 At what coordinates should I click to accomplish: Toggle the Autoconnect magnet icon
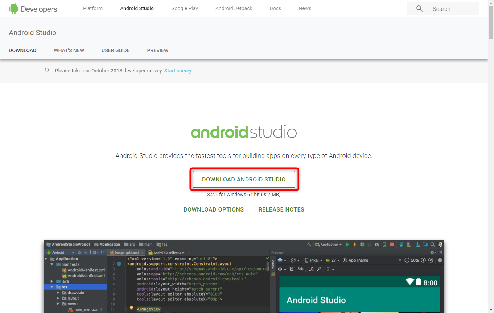click(292, 269)
